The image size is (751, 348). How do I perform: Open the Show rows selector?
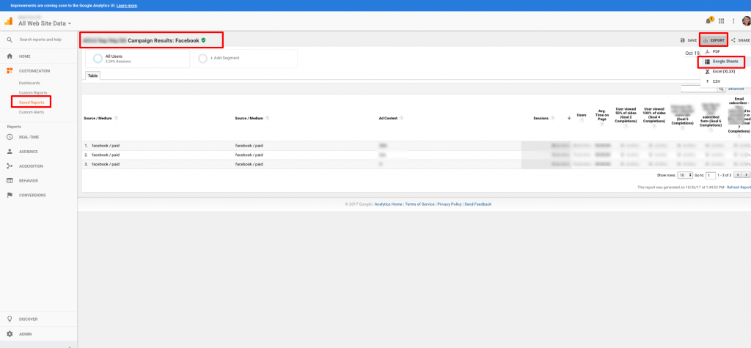(686, 176)
